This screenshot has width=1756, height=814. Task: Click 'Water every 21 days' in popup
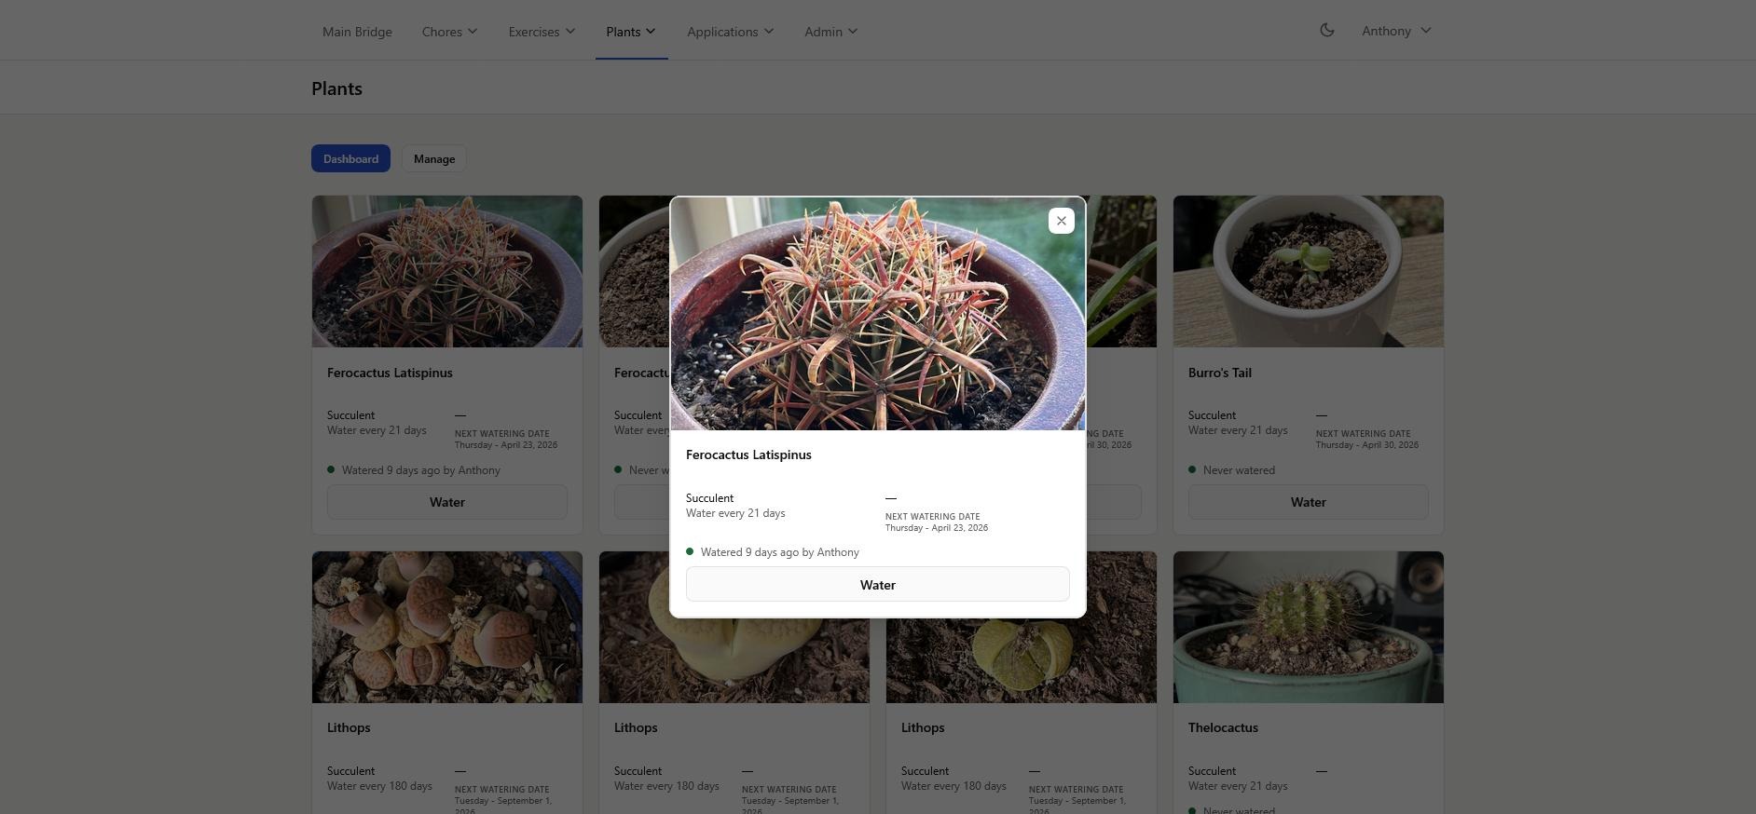click(735, 513)
